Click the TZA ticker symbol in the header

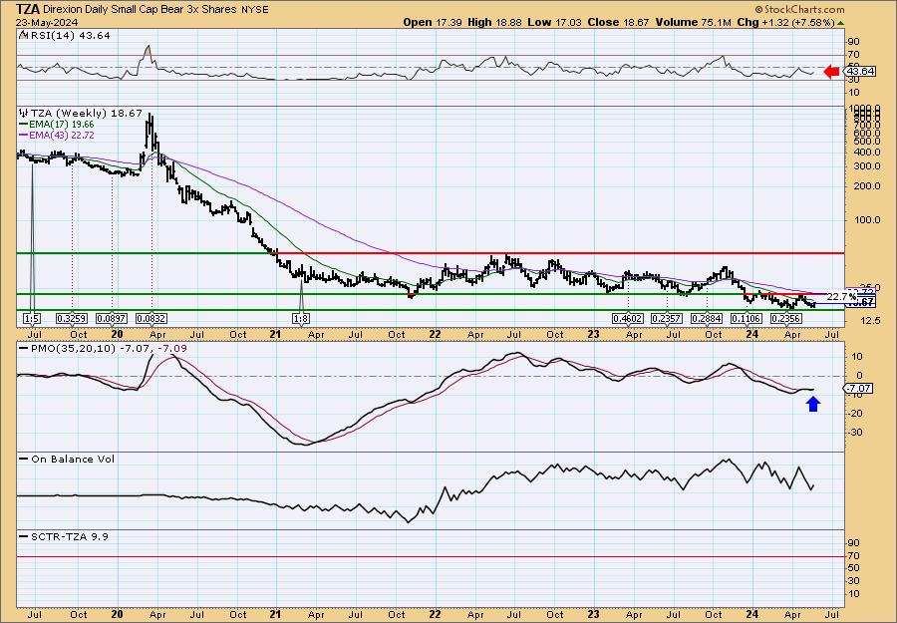point(28,9)
